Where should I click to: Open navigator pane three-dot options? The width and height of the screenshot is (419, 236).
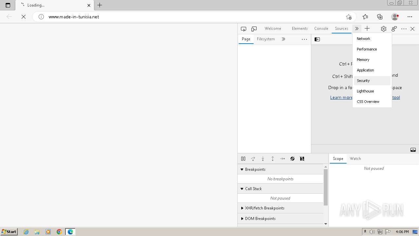304,39
